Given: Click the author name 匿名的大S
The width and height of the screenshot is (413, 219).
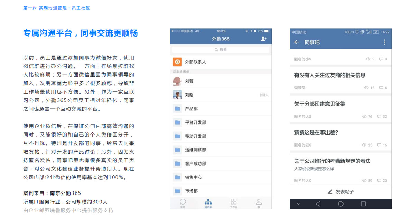Looking at the screenshot, I should [x=303, y=117].
